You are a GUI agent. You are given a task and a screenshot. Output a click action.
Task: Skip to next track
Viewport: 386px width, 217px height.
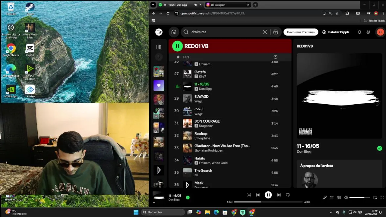point(279,195)
